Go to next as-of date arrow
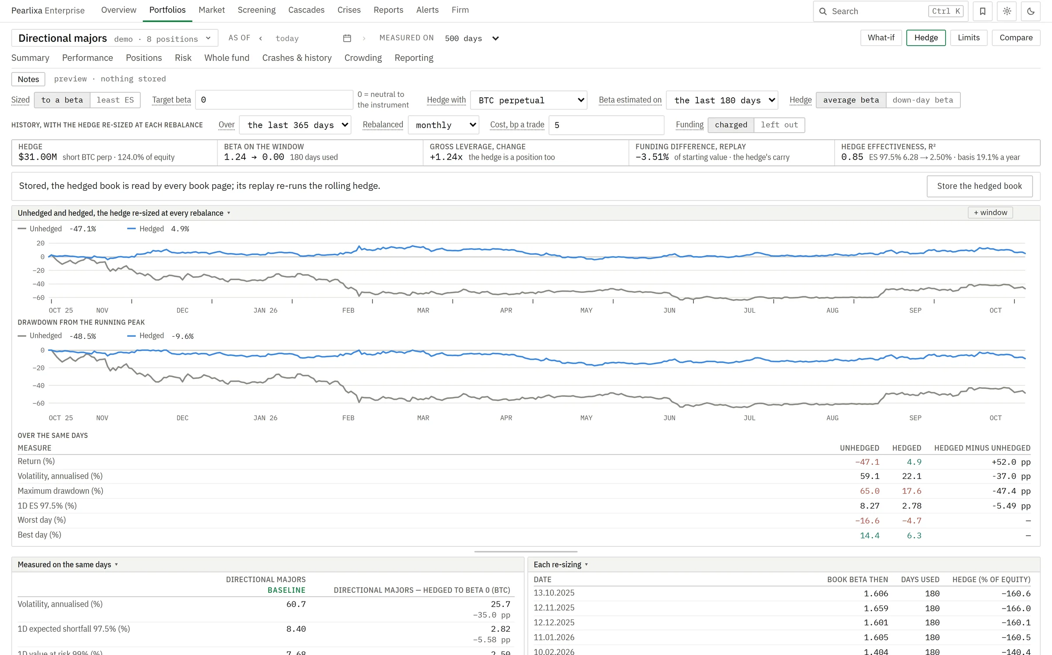The image size is (1052, 655). pyautogui.click(x=364, y=39)
